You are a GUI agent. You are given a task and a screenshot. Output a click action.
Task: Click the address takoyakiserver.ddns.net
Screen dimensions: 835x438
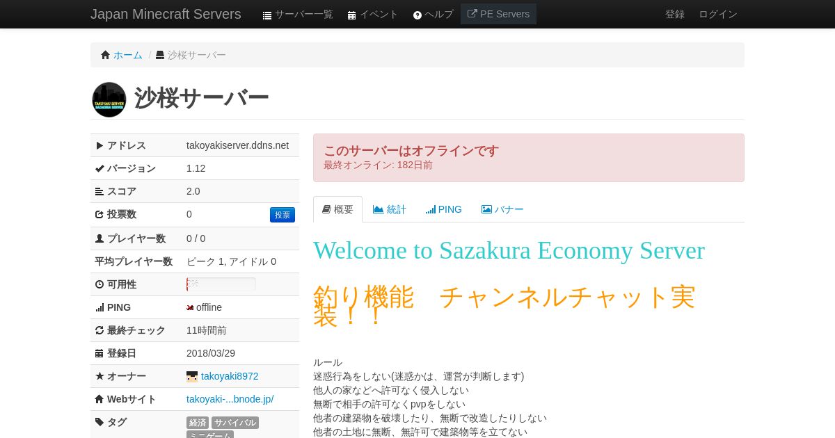pyautogui.click(x=237, y=145)
